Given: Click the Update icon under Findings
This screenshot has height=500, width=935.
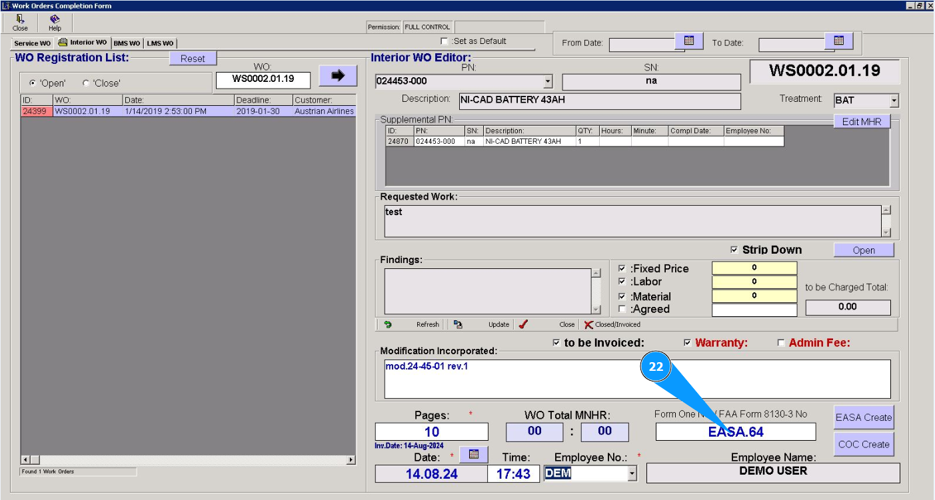Looking at the screenshot, I should [458, 325].
